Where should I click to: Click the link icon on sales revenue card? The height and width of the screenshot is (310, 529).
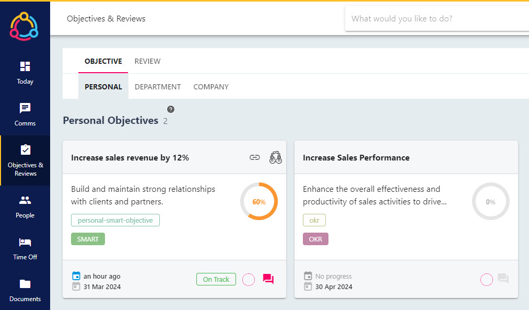tap(255, 157)
